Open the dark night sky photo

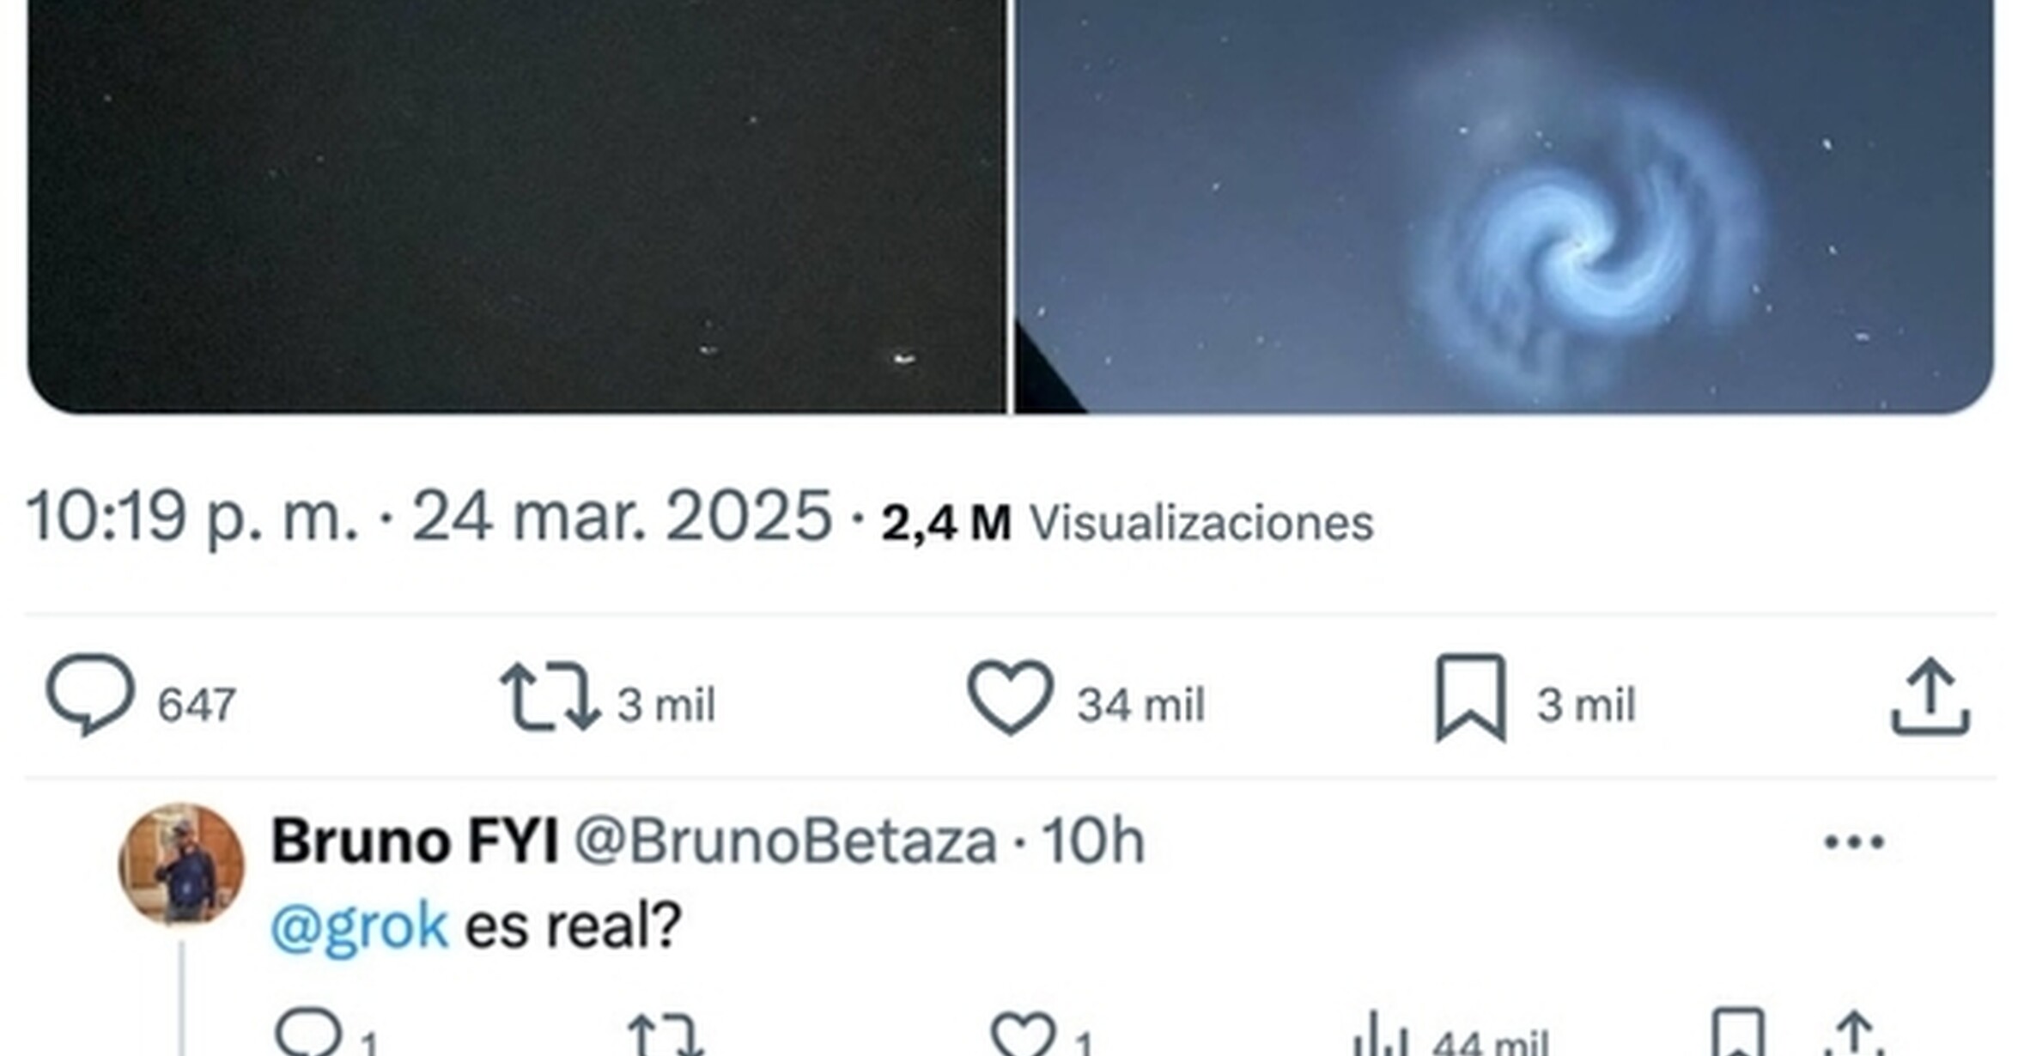coord(517,206)
